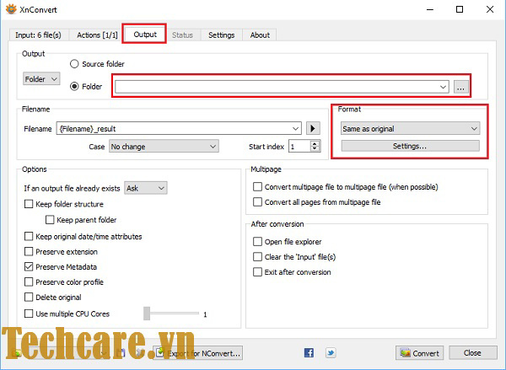This screenshot has height=370, width=506.
Task: Enable Preserve color profile
Action: pyautogui.click(x=29, y=282)
